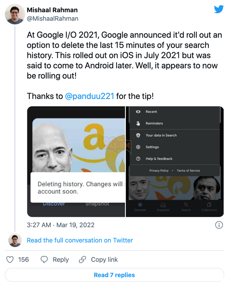The height and width of the screenshot is (287, 229).
Task: Open the tweet info circle icon
Action: coord(219,225)
